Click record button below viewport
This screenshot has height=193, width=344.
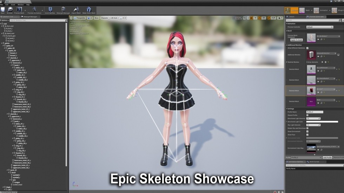pyautogui.click(x=275, y=192)
